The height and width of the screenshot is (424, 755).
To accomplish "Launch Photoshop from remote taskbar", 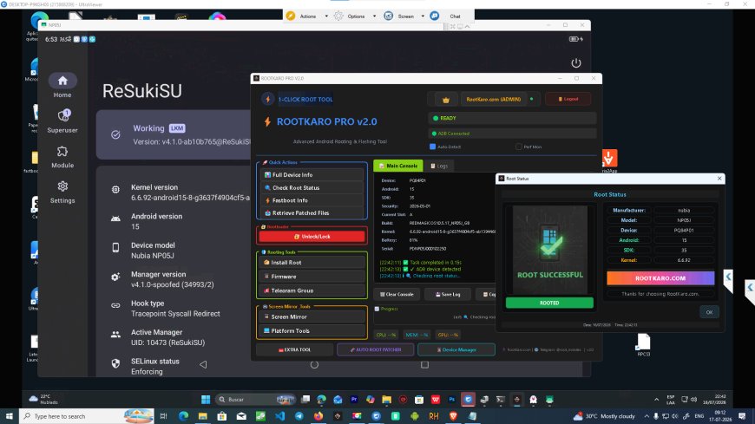I will click(x=451, y=400).
